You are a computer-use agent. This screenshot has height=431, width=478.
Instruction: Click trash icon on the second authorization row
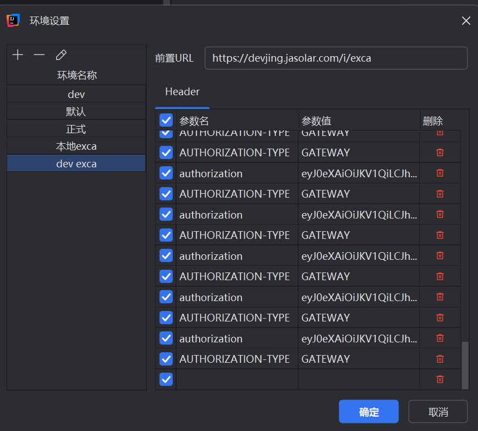point(440,214)
